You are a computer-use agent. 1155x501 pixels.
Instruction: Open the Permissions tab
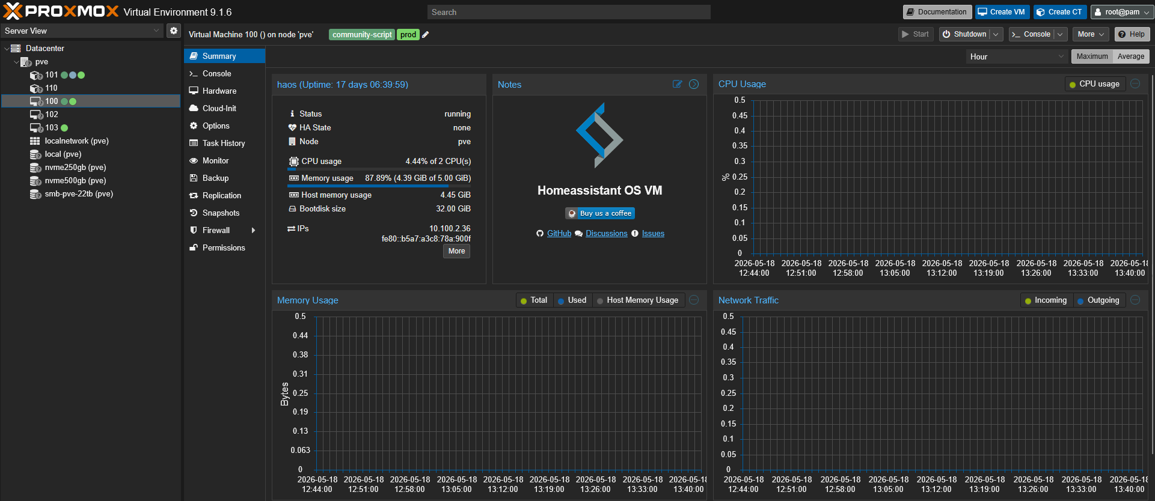coord(224,247)
